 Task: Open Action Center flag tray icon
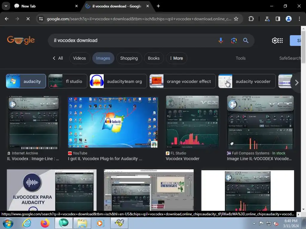(261, 223)
